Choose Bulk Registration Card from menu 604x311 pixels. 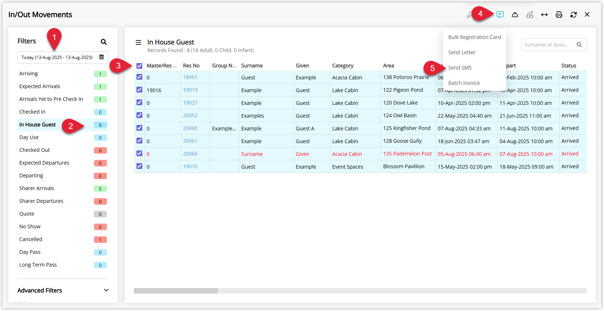tap(474, 37)
